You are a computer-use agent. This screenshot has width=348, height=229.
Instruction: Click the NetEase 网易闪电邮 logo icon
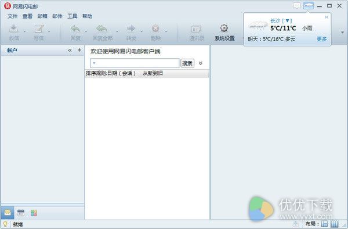pos(8,6)
